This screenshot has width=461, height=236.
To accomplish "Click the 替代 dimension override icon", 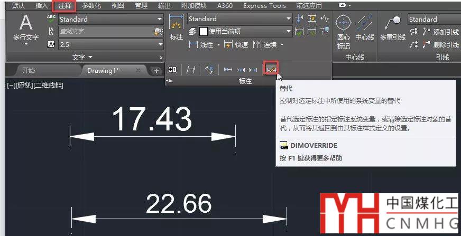I will tap(271, 70).
